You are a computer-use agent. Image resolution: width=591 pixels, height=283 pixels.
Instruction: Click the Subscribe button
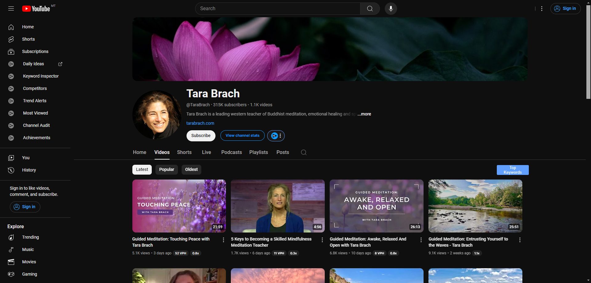click(201, 136)
